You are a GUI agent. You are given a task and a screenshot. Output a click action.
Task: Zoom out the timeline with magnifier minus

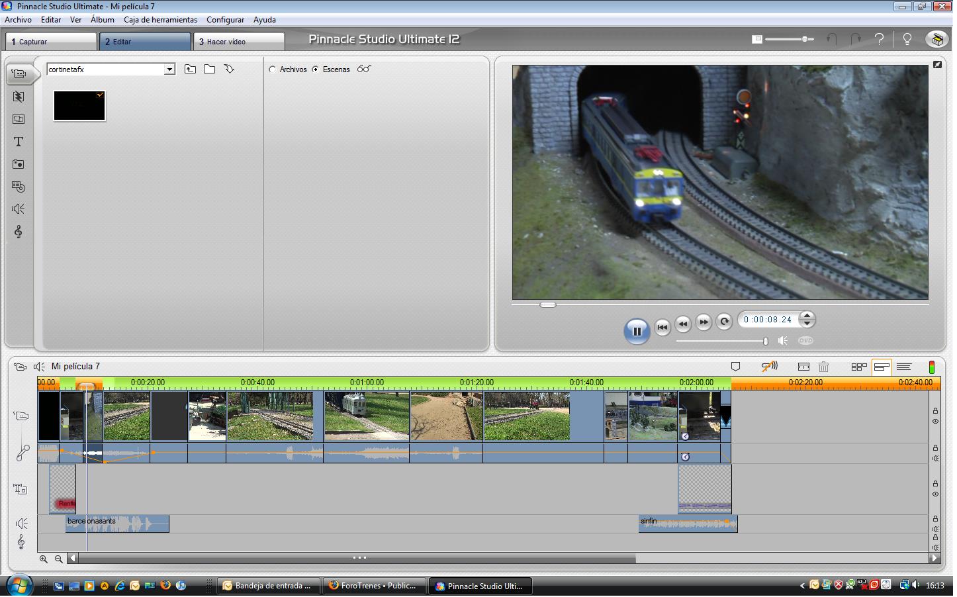click(59, 559)
